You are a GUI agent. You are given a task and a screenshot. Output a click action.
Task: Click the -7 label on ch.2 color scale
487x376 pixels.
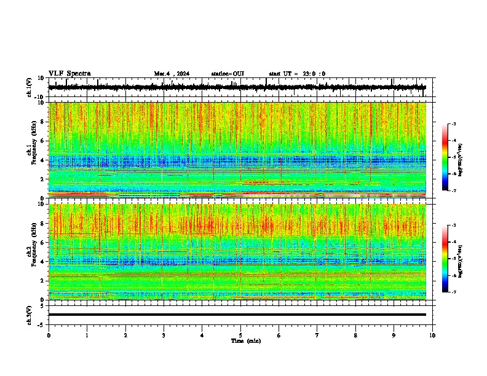tap(453, 292)
